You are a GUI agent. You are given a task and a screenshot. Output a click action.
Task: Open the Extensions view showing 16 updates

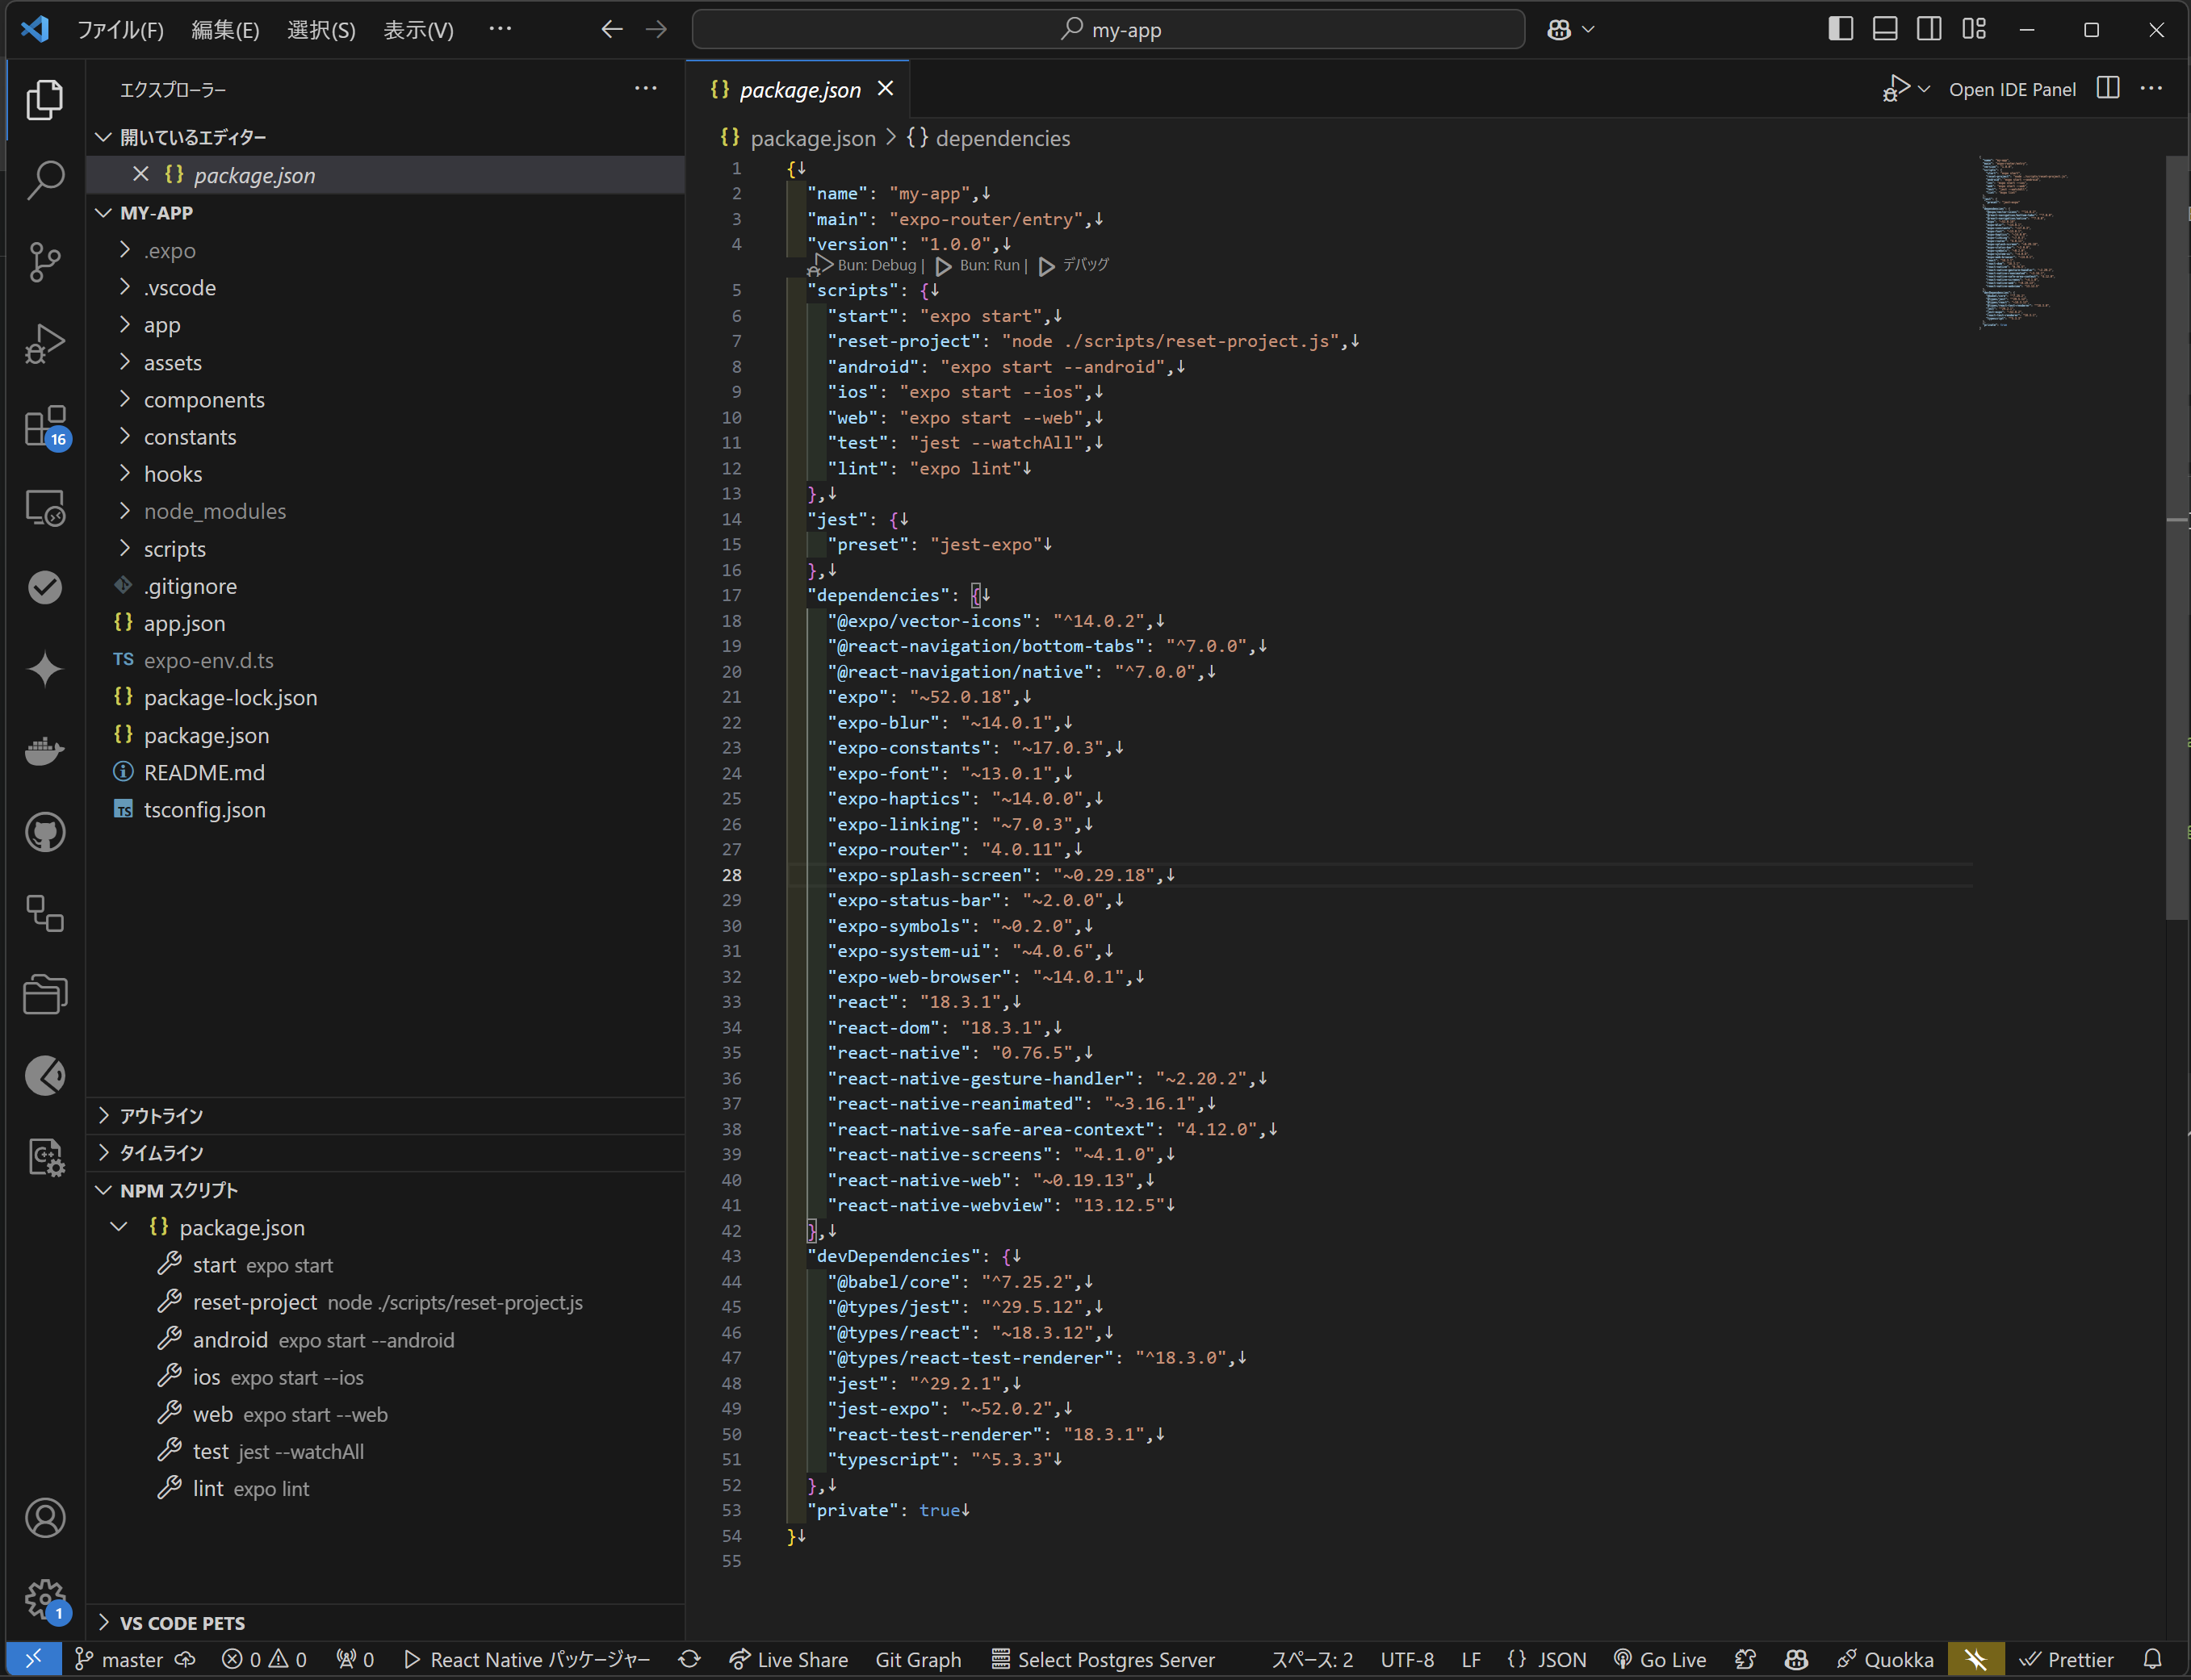point(44,426)
